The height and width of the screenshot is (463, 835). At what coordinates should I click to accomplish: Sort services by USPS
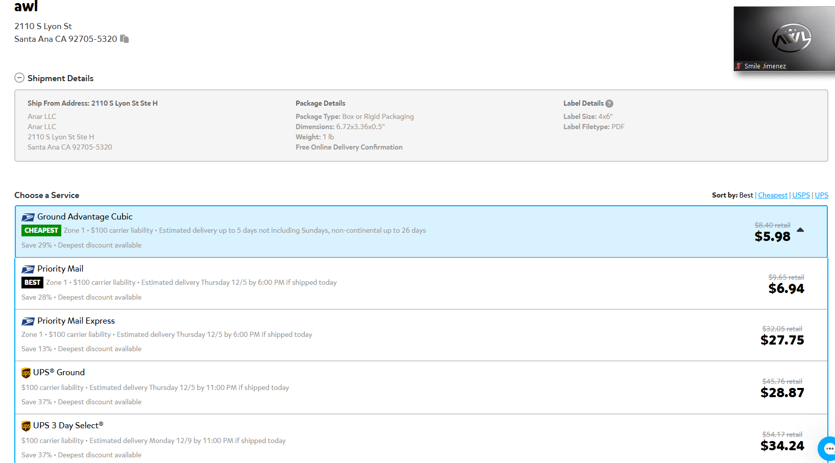(x=801, y=195)
